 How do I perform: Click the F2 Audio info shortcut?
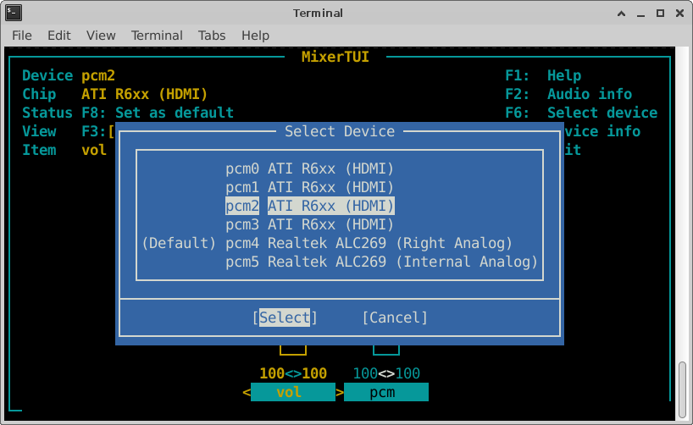pos(580,94)
